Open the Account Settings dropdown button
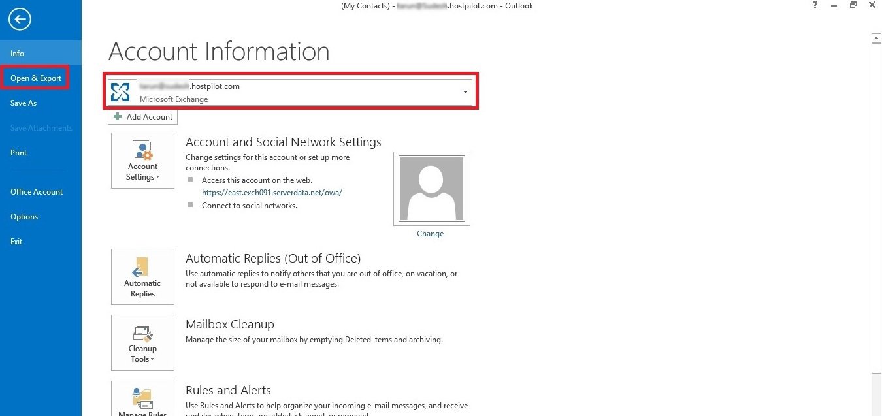The width and height of the screenshot is (882, 416). click(x=143, y=161)
